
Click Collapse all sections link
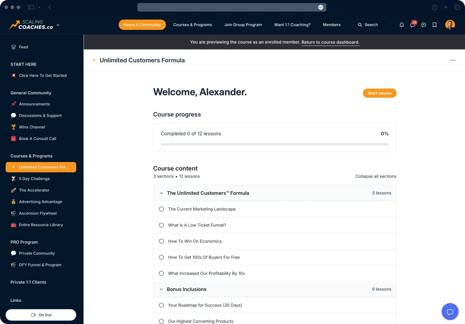pyautogui.click(x=376, y=176)
